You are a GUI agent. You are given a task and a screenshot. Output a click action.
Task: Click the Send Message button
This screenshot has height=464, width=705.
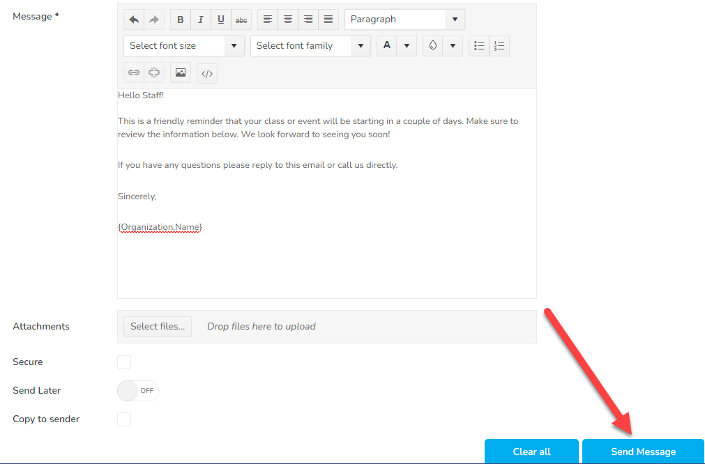click(643, 451)
